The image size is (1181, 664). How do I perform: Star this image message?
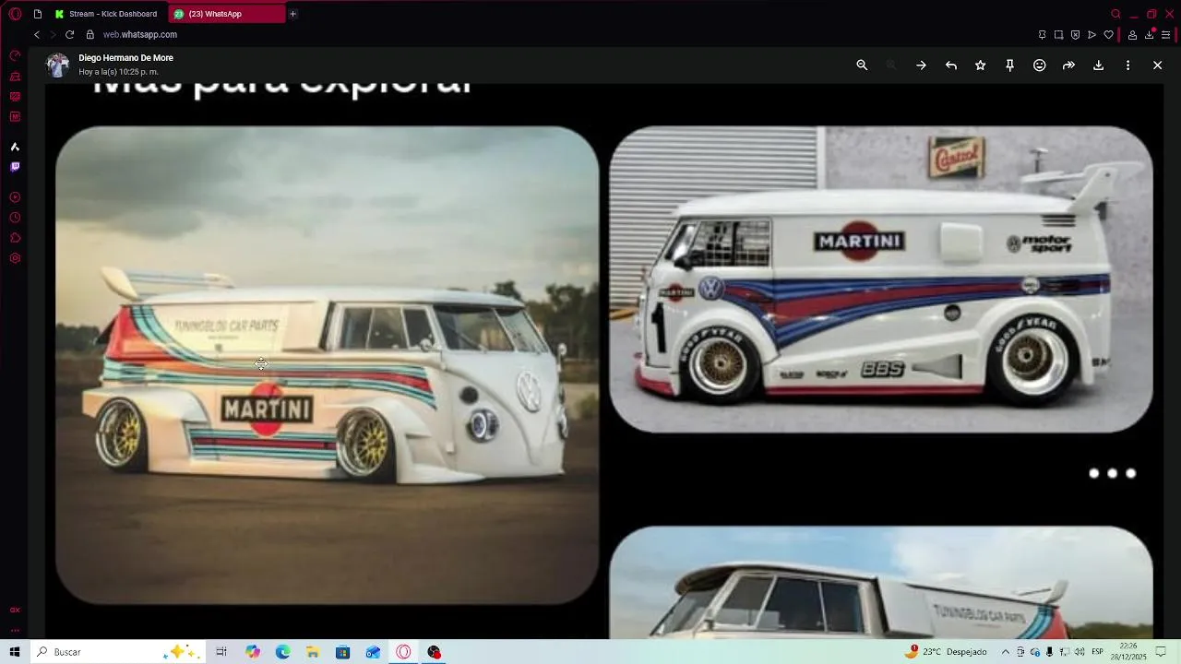(x=980, y=65)
